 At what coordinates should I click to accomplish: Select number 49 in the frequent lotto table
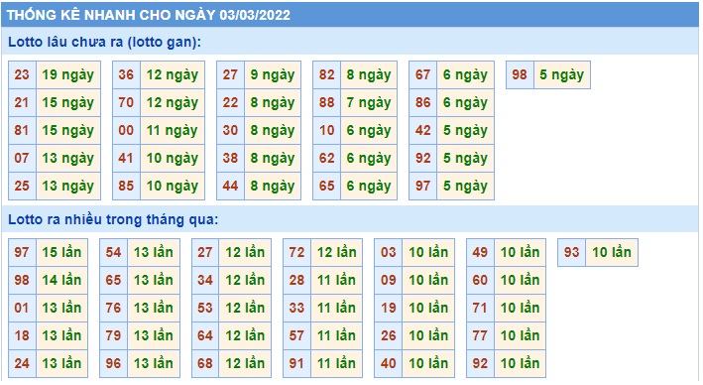[x=480, y=252]
